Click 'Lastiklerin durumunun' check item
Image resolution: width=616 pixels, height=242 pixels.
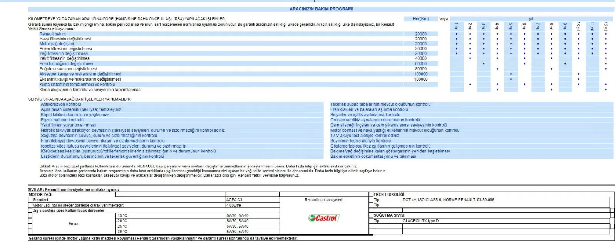click(x=102, y=156)
